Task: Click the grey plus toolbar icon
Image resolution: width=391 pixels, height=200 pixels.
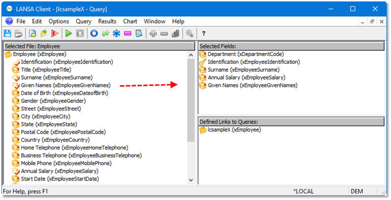Action: (153, 34)
